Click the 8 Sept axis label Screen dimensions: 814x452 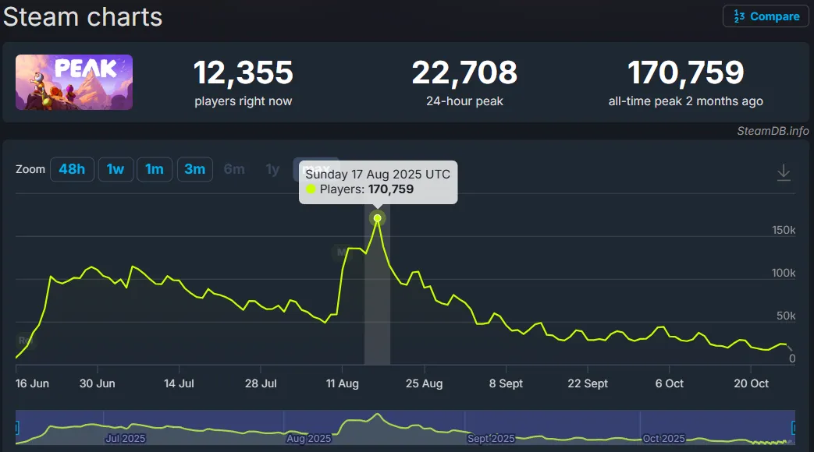506,383
